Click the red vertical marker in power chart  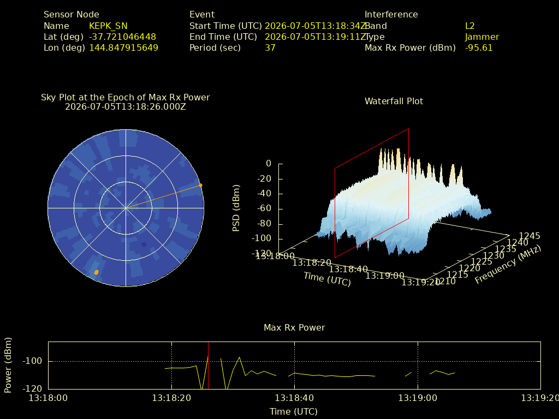[x=208, y=366]
